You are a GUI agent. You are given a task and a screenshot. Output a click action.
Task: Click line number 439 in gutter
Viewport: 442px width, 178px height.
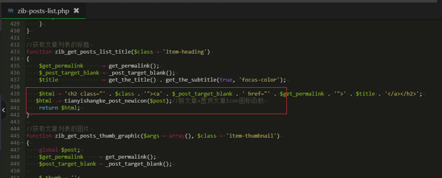coord(15,94)
